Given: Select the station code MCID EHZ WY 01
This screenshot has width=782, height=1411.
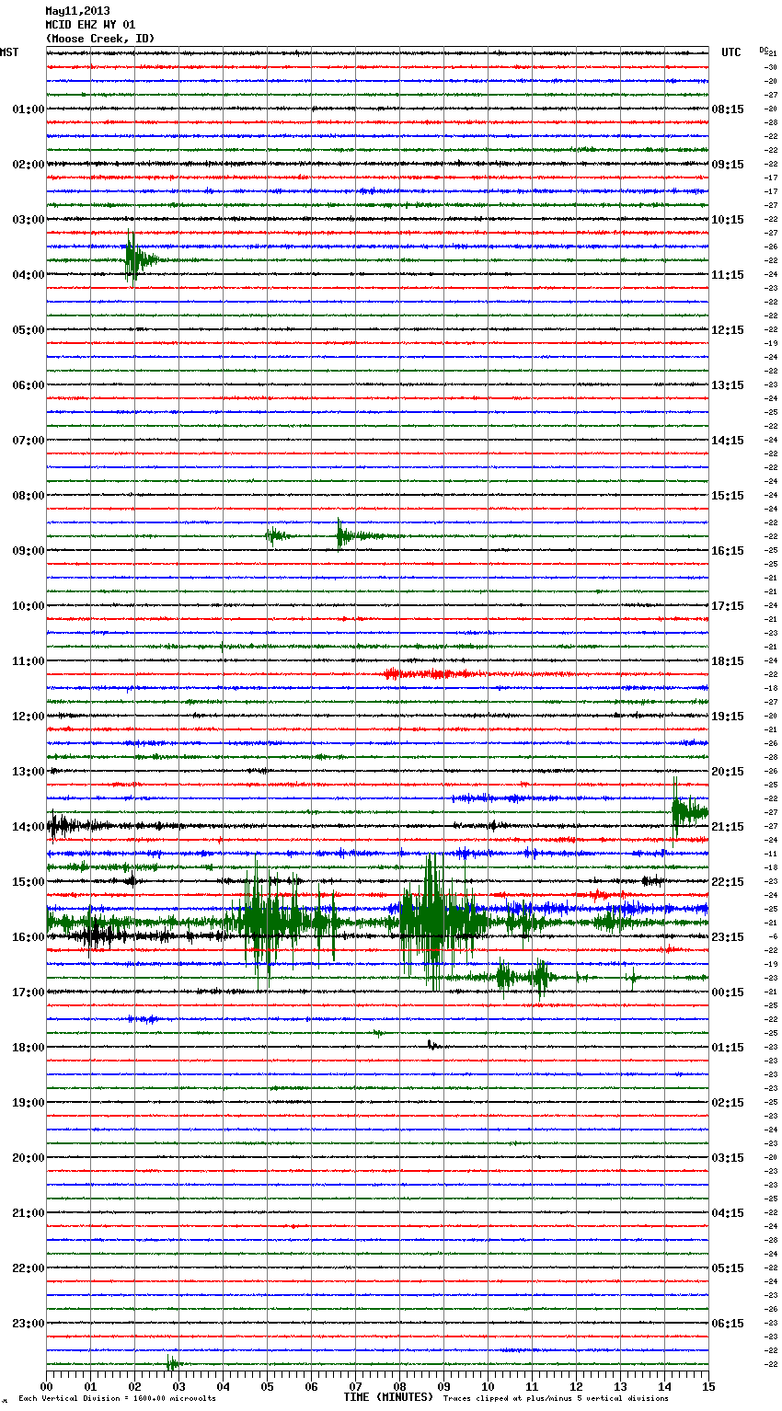Looking at the screenshot, I should (x=90, y=25).
